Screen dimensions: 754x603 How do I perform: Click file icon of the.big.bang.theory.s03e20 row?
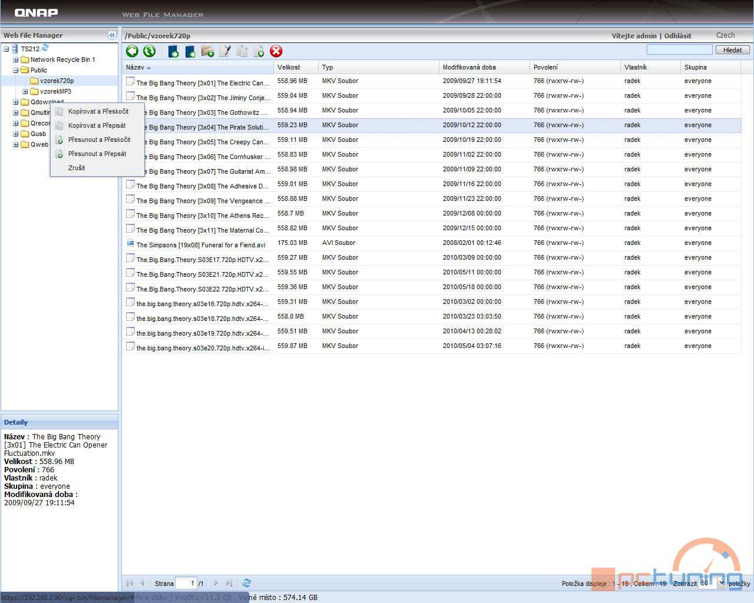130,346
